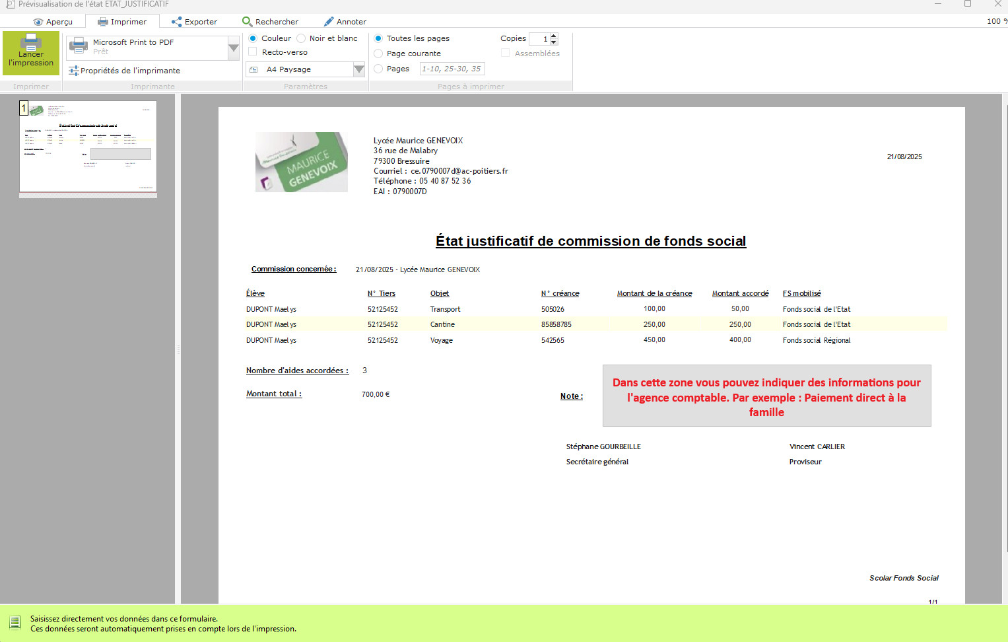This screenshot has width=1008, height=642.
Task: Click the Propriétés de l'imprimante link
Action: (130, 71)
